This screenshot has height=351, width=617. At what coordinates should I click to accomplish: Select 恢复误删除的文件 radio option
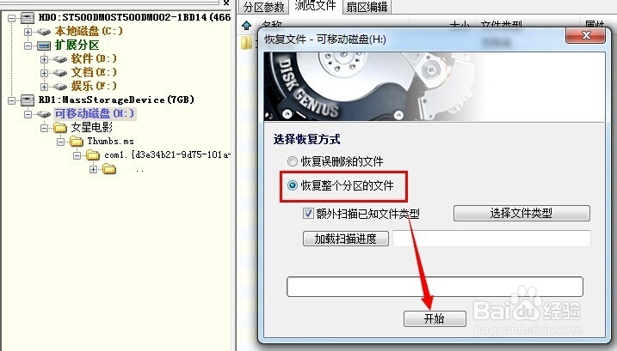(292, 161)
